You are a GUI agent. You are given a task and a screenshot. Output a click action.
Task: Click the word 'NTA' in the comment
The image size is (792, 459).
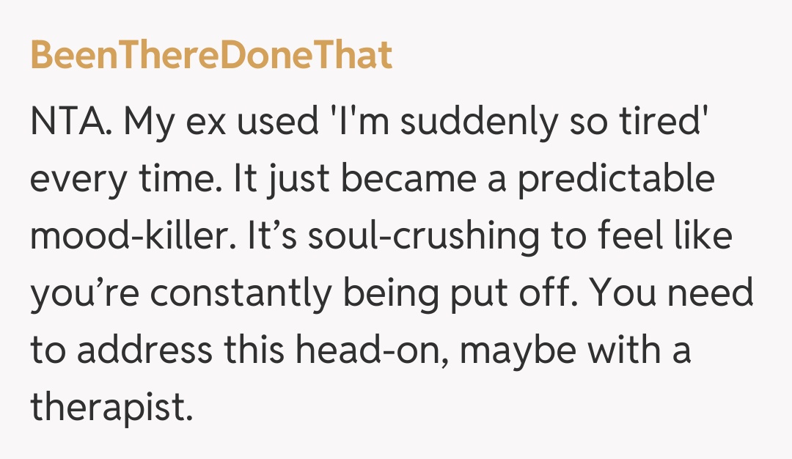[x=65, y=123]
